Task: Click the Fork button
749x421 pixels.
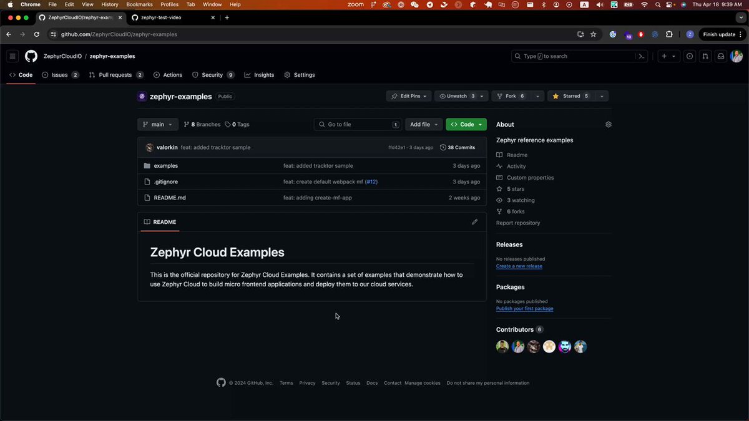Action: (511, 96)
